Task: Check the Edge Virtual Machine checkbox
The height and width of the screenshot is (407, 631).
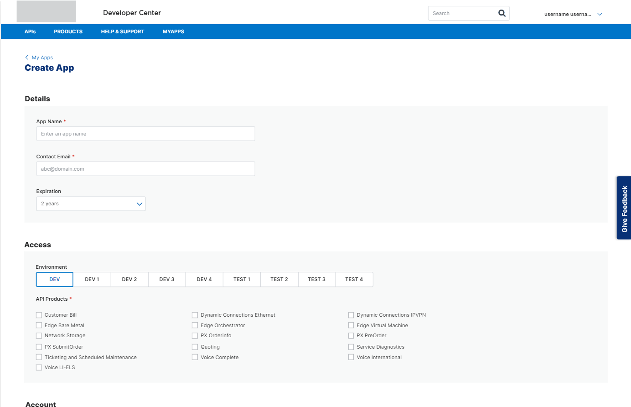Action: [351, 325]
